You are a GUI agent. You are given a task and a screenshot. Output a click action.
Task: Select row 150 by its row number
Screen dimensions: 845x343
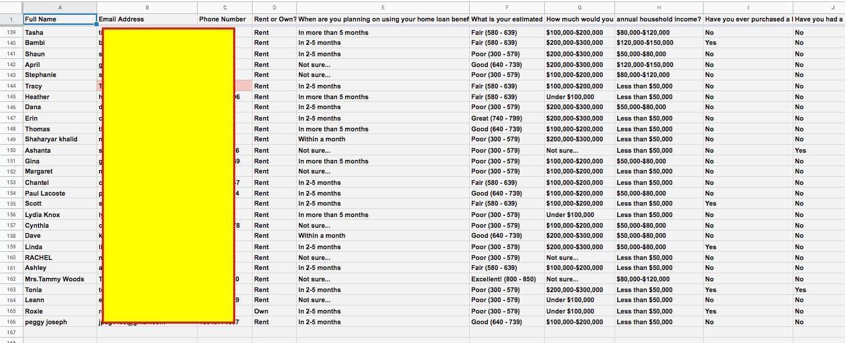11,150
